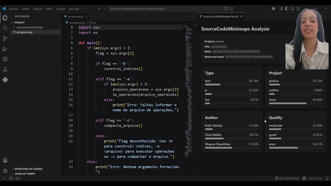Click the VS Code logo in title bar

tap(4, 9)
